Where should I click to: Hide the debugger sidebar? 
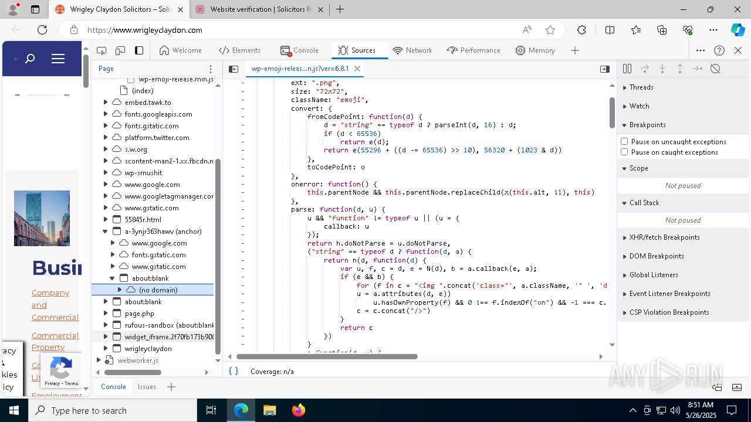[x=605, y=69]
